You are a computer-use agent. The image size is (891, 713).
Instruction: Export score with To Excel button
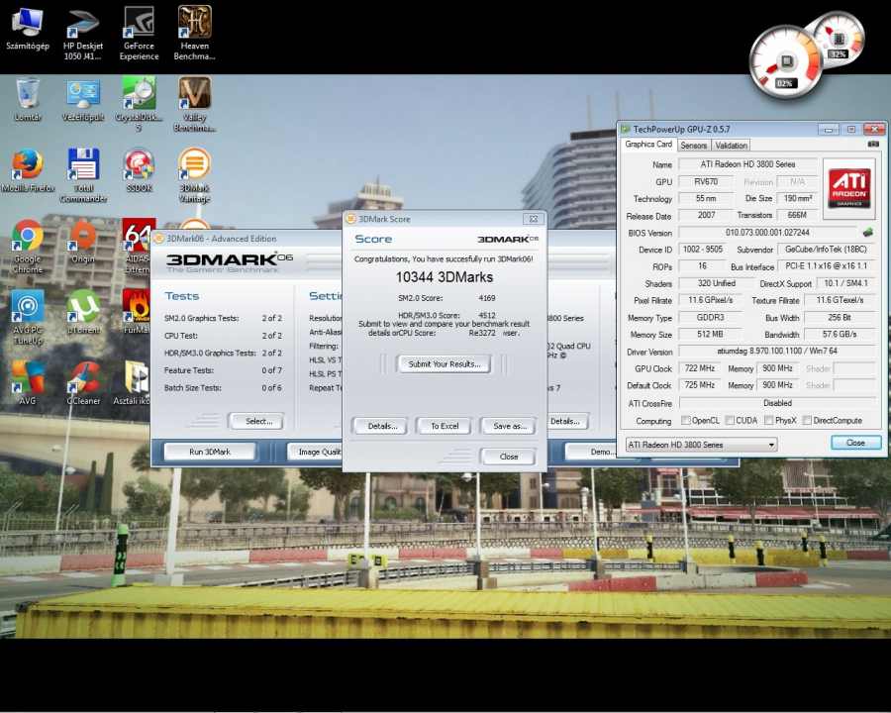pyautogui.click(x=445, y=426)
